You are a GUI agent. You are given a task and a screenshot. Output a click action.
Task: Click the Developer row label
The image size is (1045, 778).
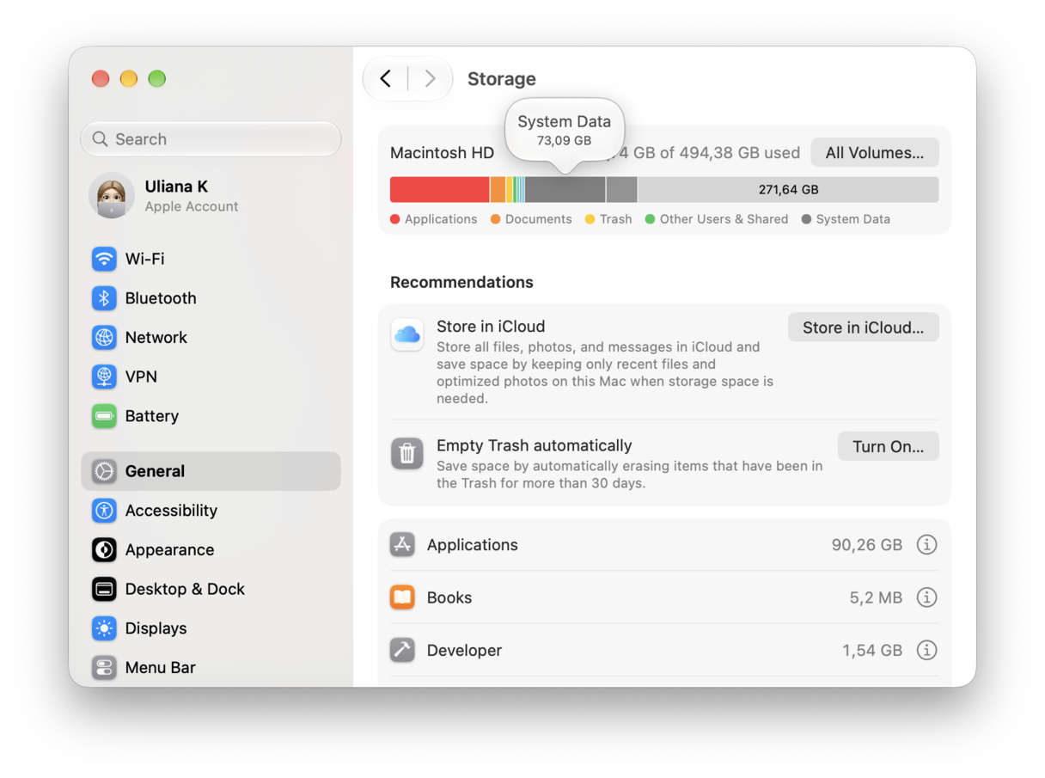point(464,651)
